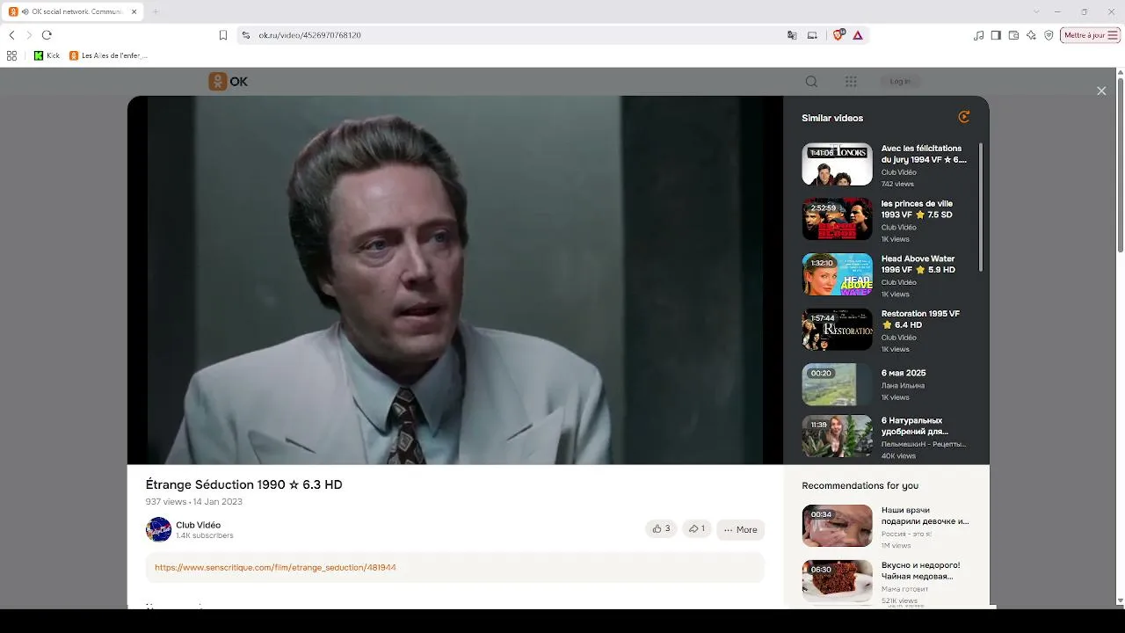Go back to the previous page
1125x633 pixels.
[11, 35]
